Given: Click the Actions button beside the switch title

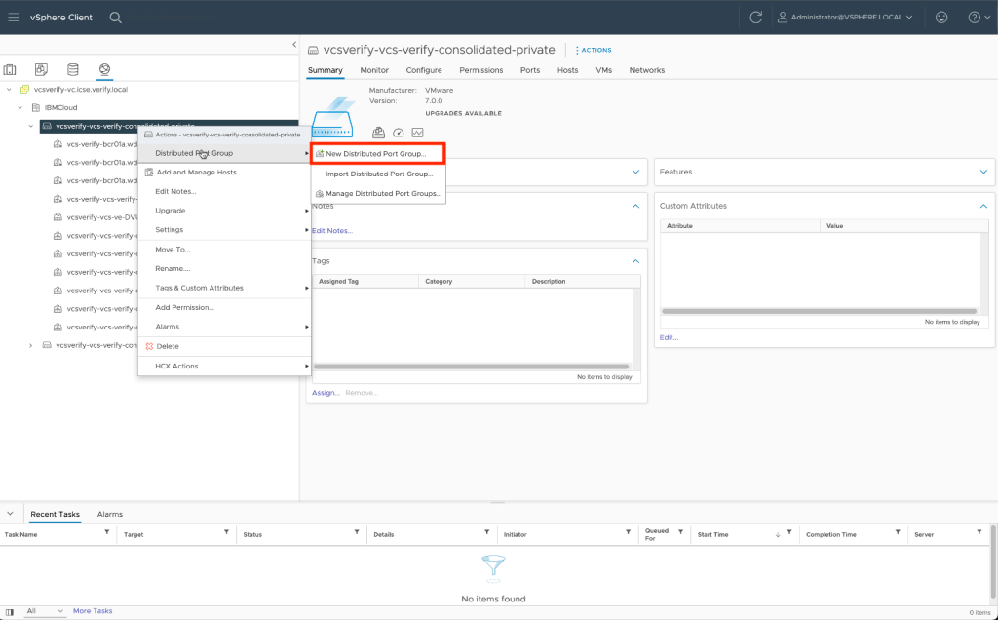Looking at the screenshot, I should [594, 50].
